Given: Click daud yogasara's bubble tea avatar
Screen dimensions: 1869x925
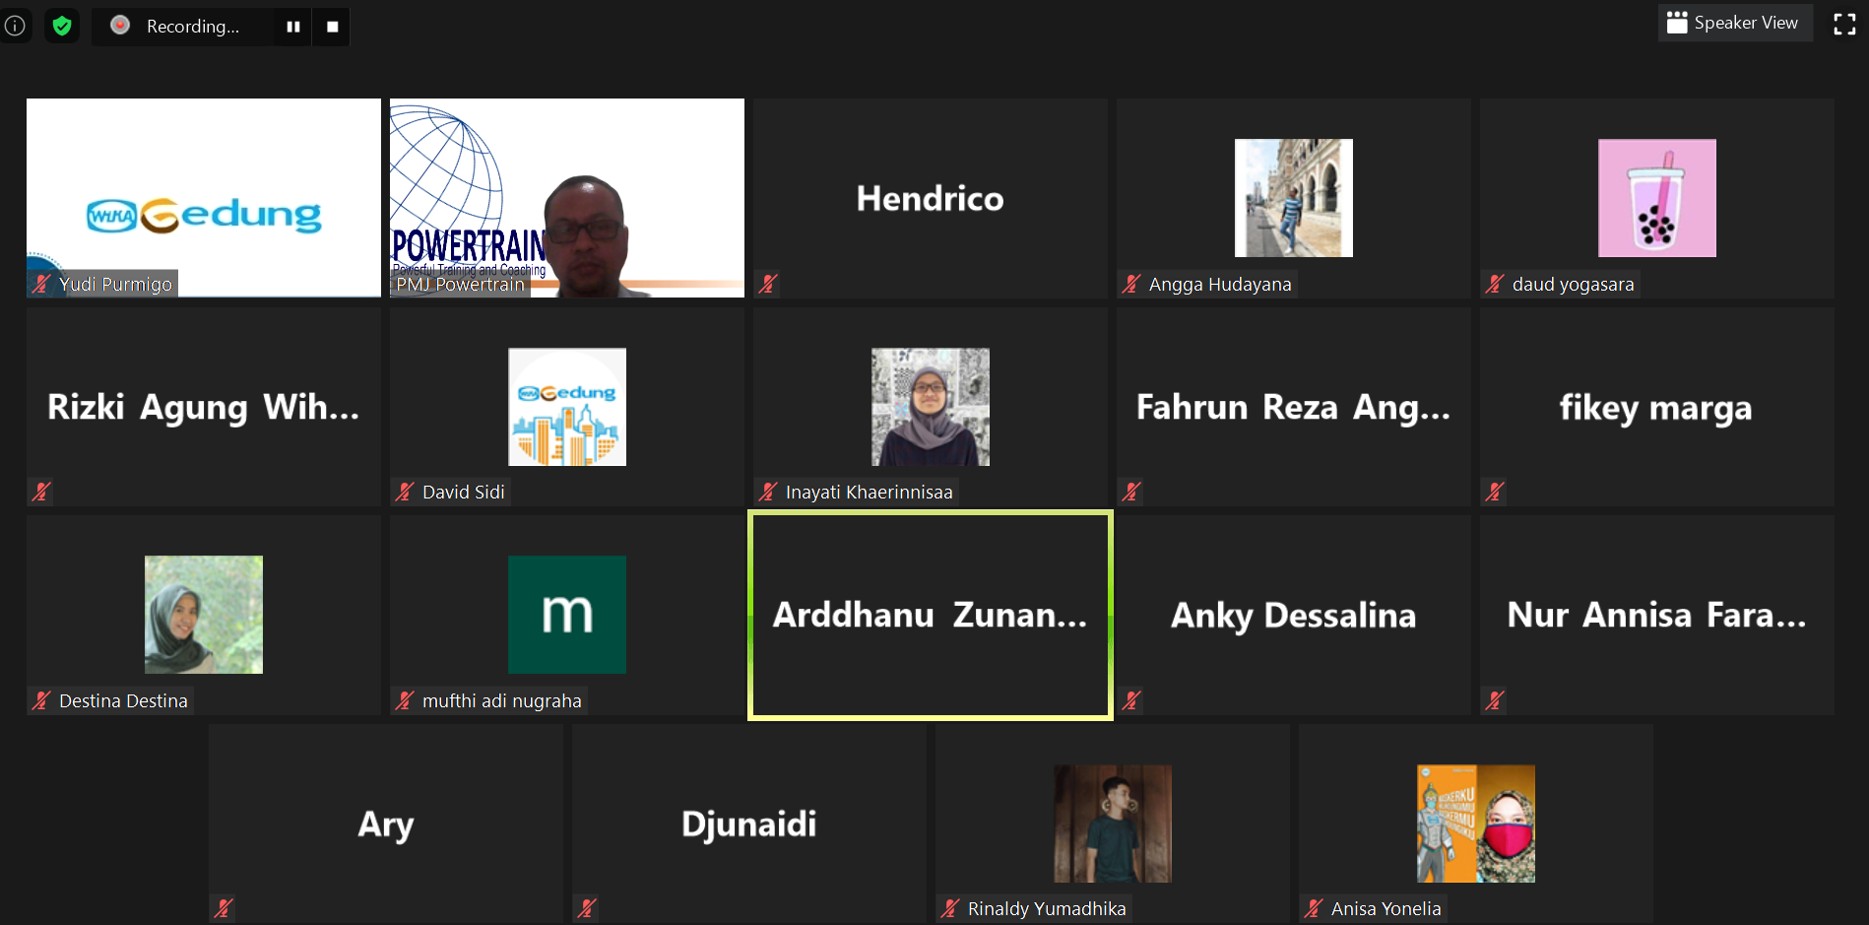Looking at the screenshot, I should pyautogui.click(x=1656, y=198).
